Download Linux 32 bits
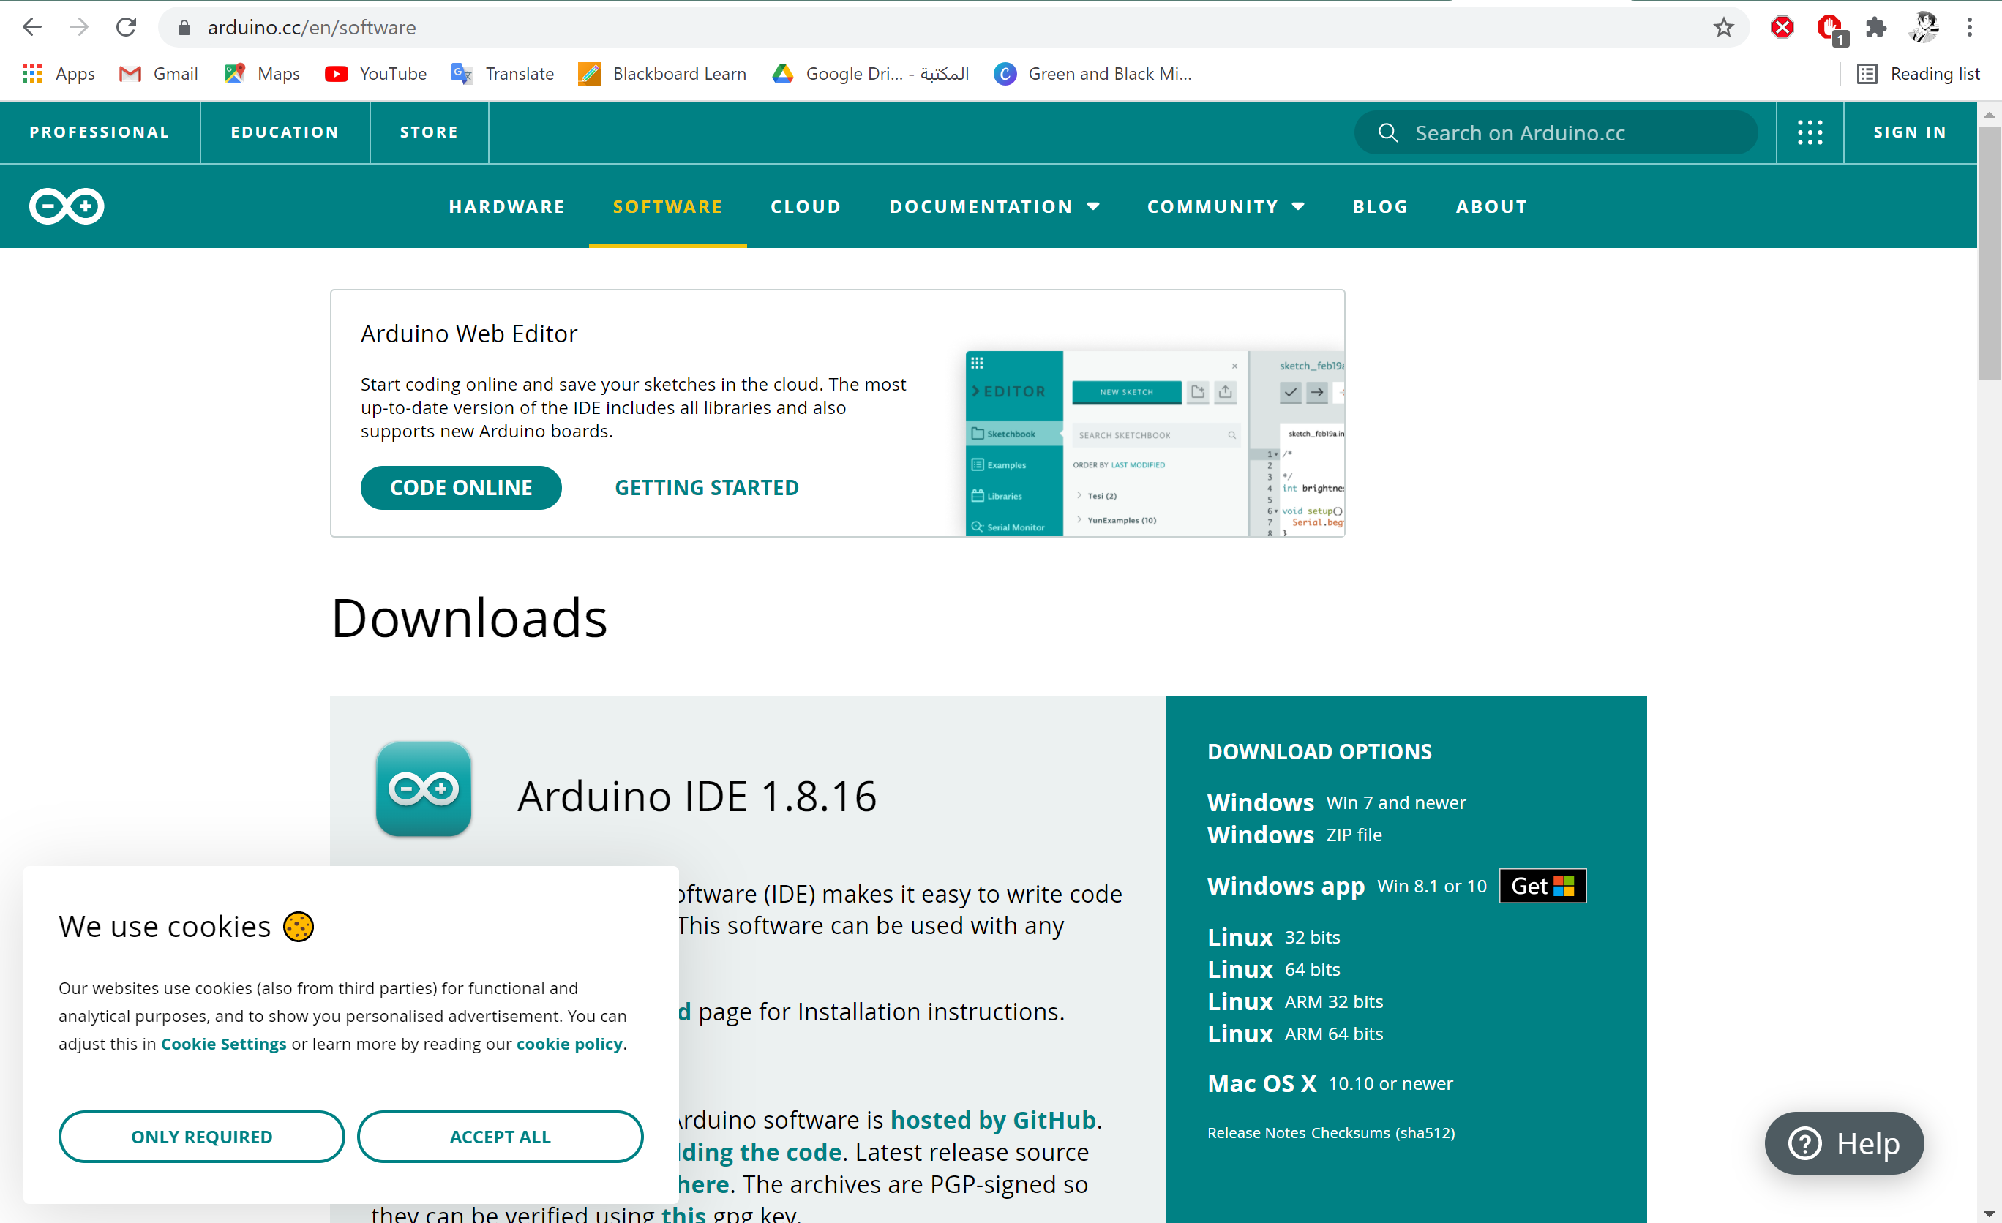Screen dimensions: 2002x1223 [x=1273, y=937]
